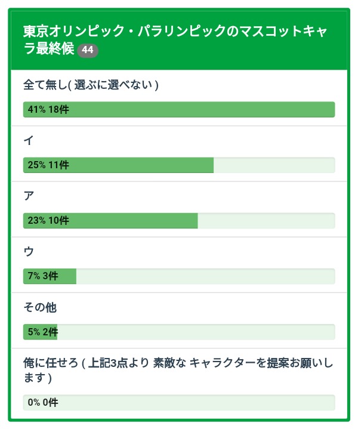Click the right end of the empty 俺に任せろ bar

328,403
